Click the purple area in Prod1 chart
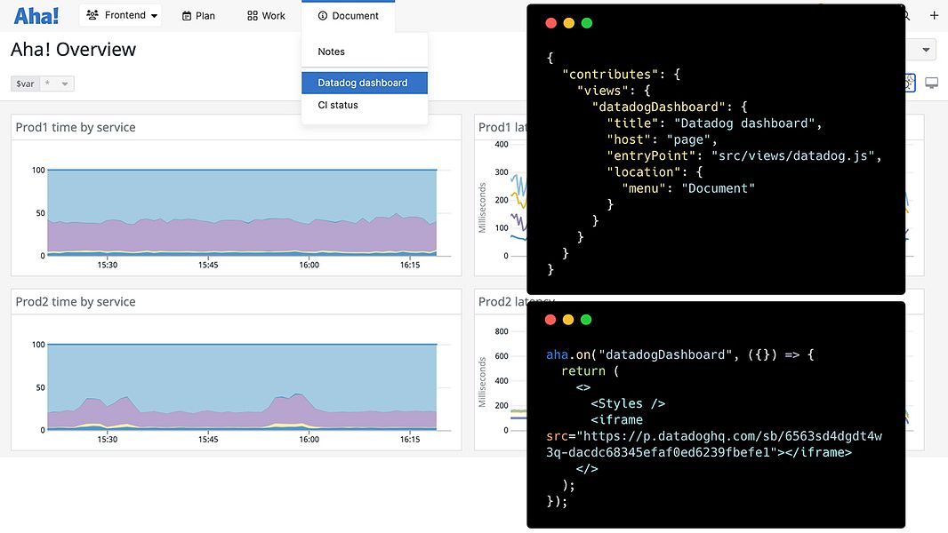 tap(242, 235)
